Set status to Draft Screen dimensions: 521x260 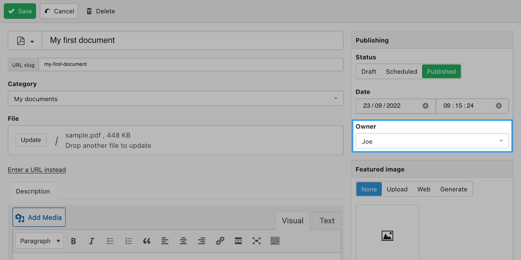pyautogui.click(x=369, y=71)
